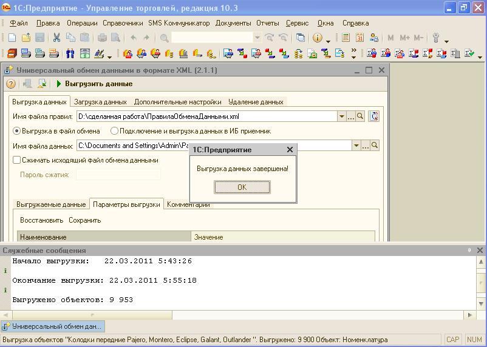Open the Calculator icon
Viewport: 487px width, 347px height.
tap(346, 38)
